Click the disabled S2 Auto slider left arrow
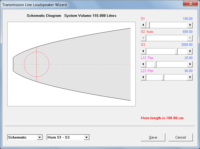The width and height of the screenshot is (200, 149). coord(143,38)
